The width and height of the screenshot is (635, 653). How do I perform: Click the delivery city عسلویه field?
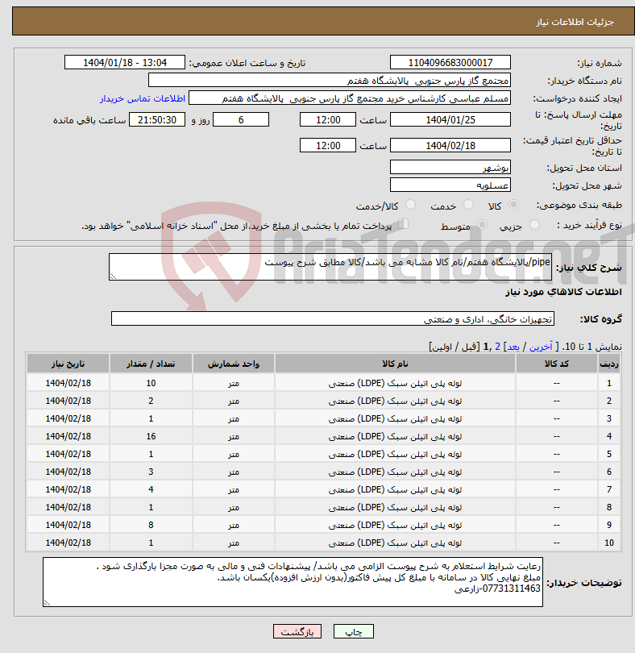pos(450,185)
